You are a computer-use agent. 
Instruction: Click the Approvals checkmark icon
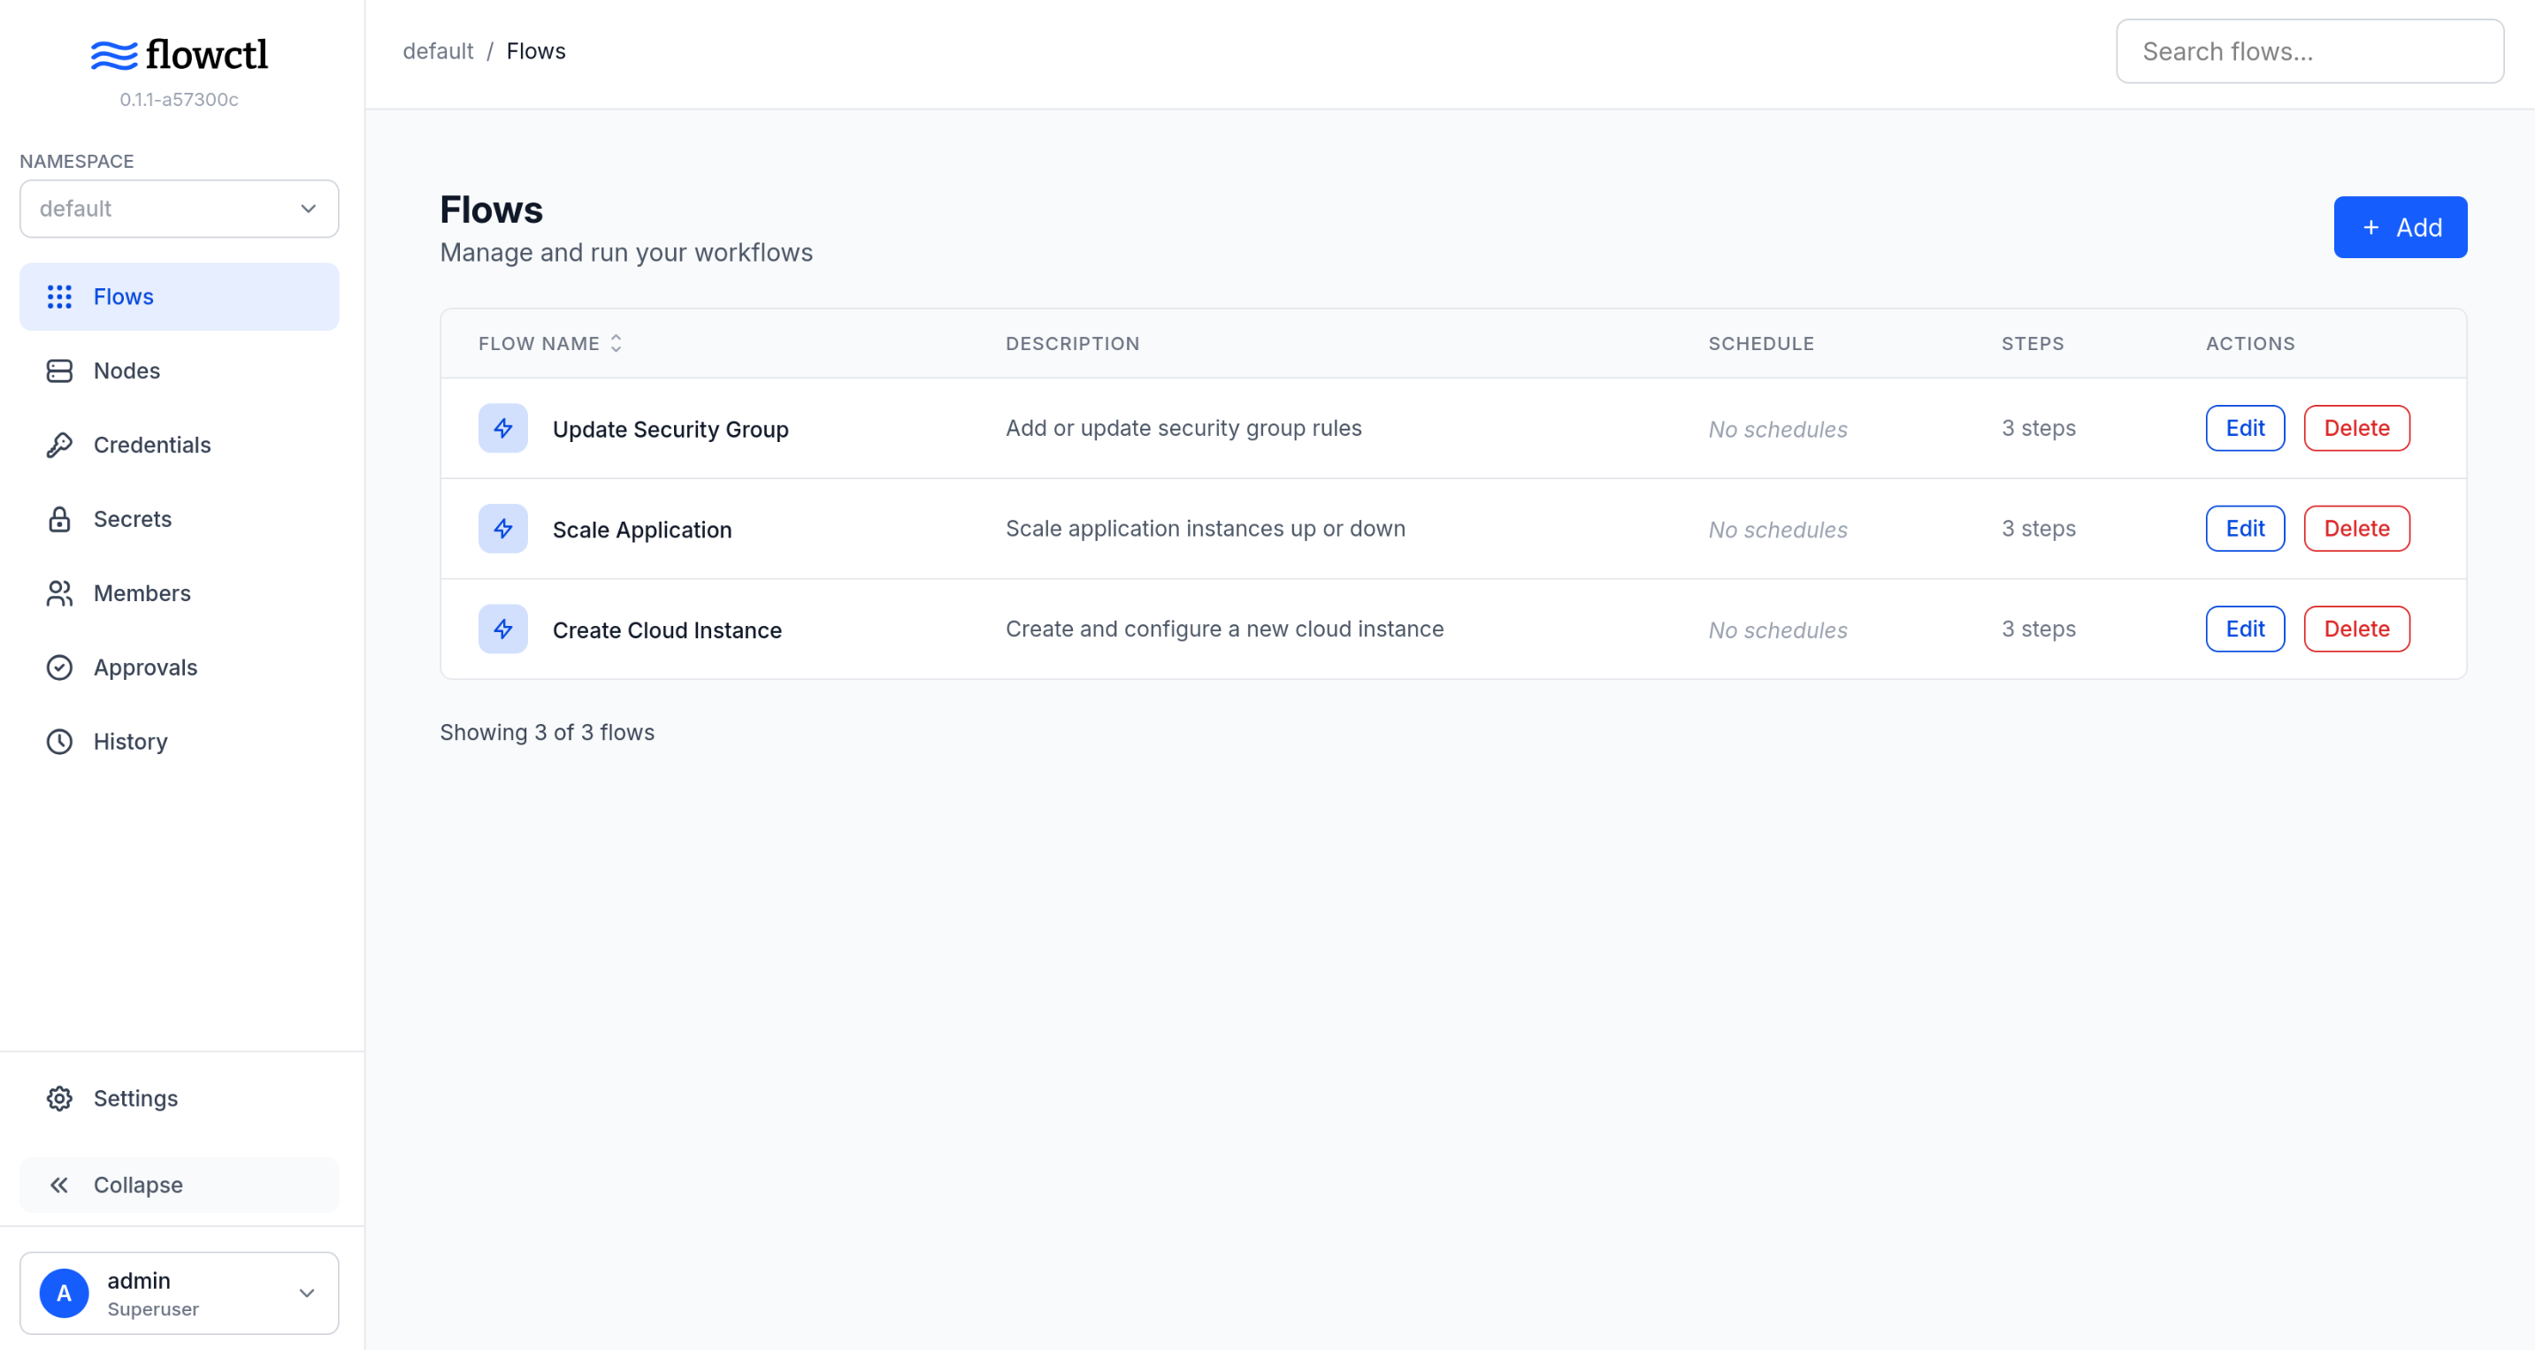pyautogui.click(x=60, y=667)
